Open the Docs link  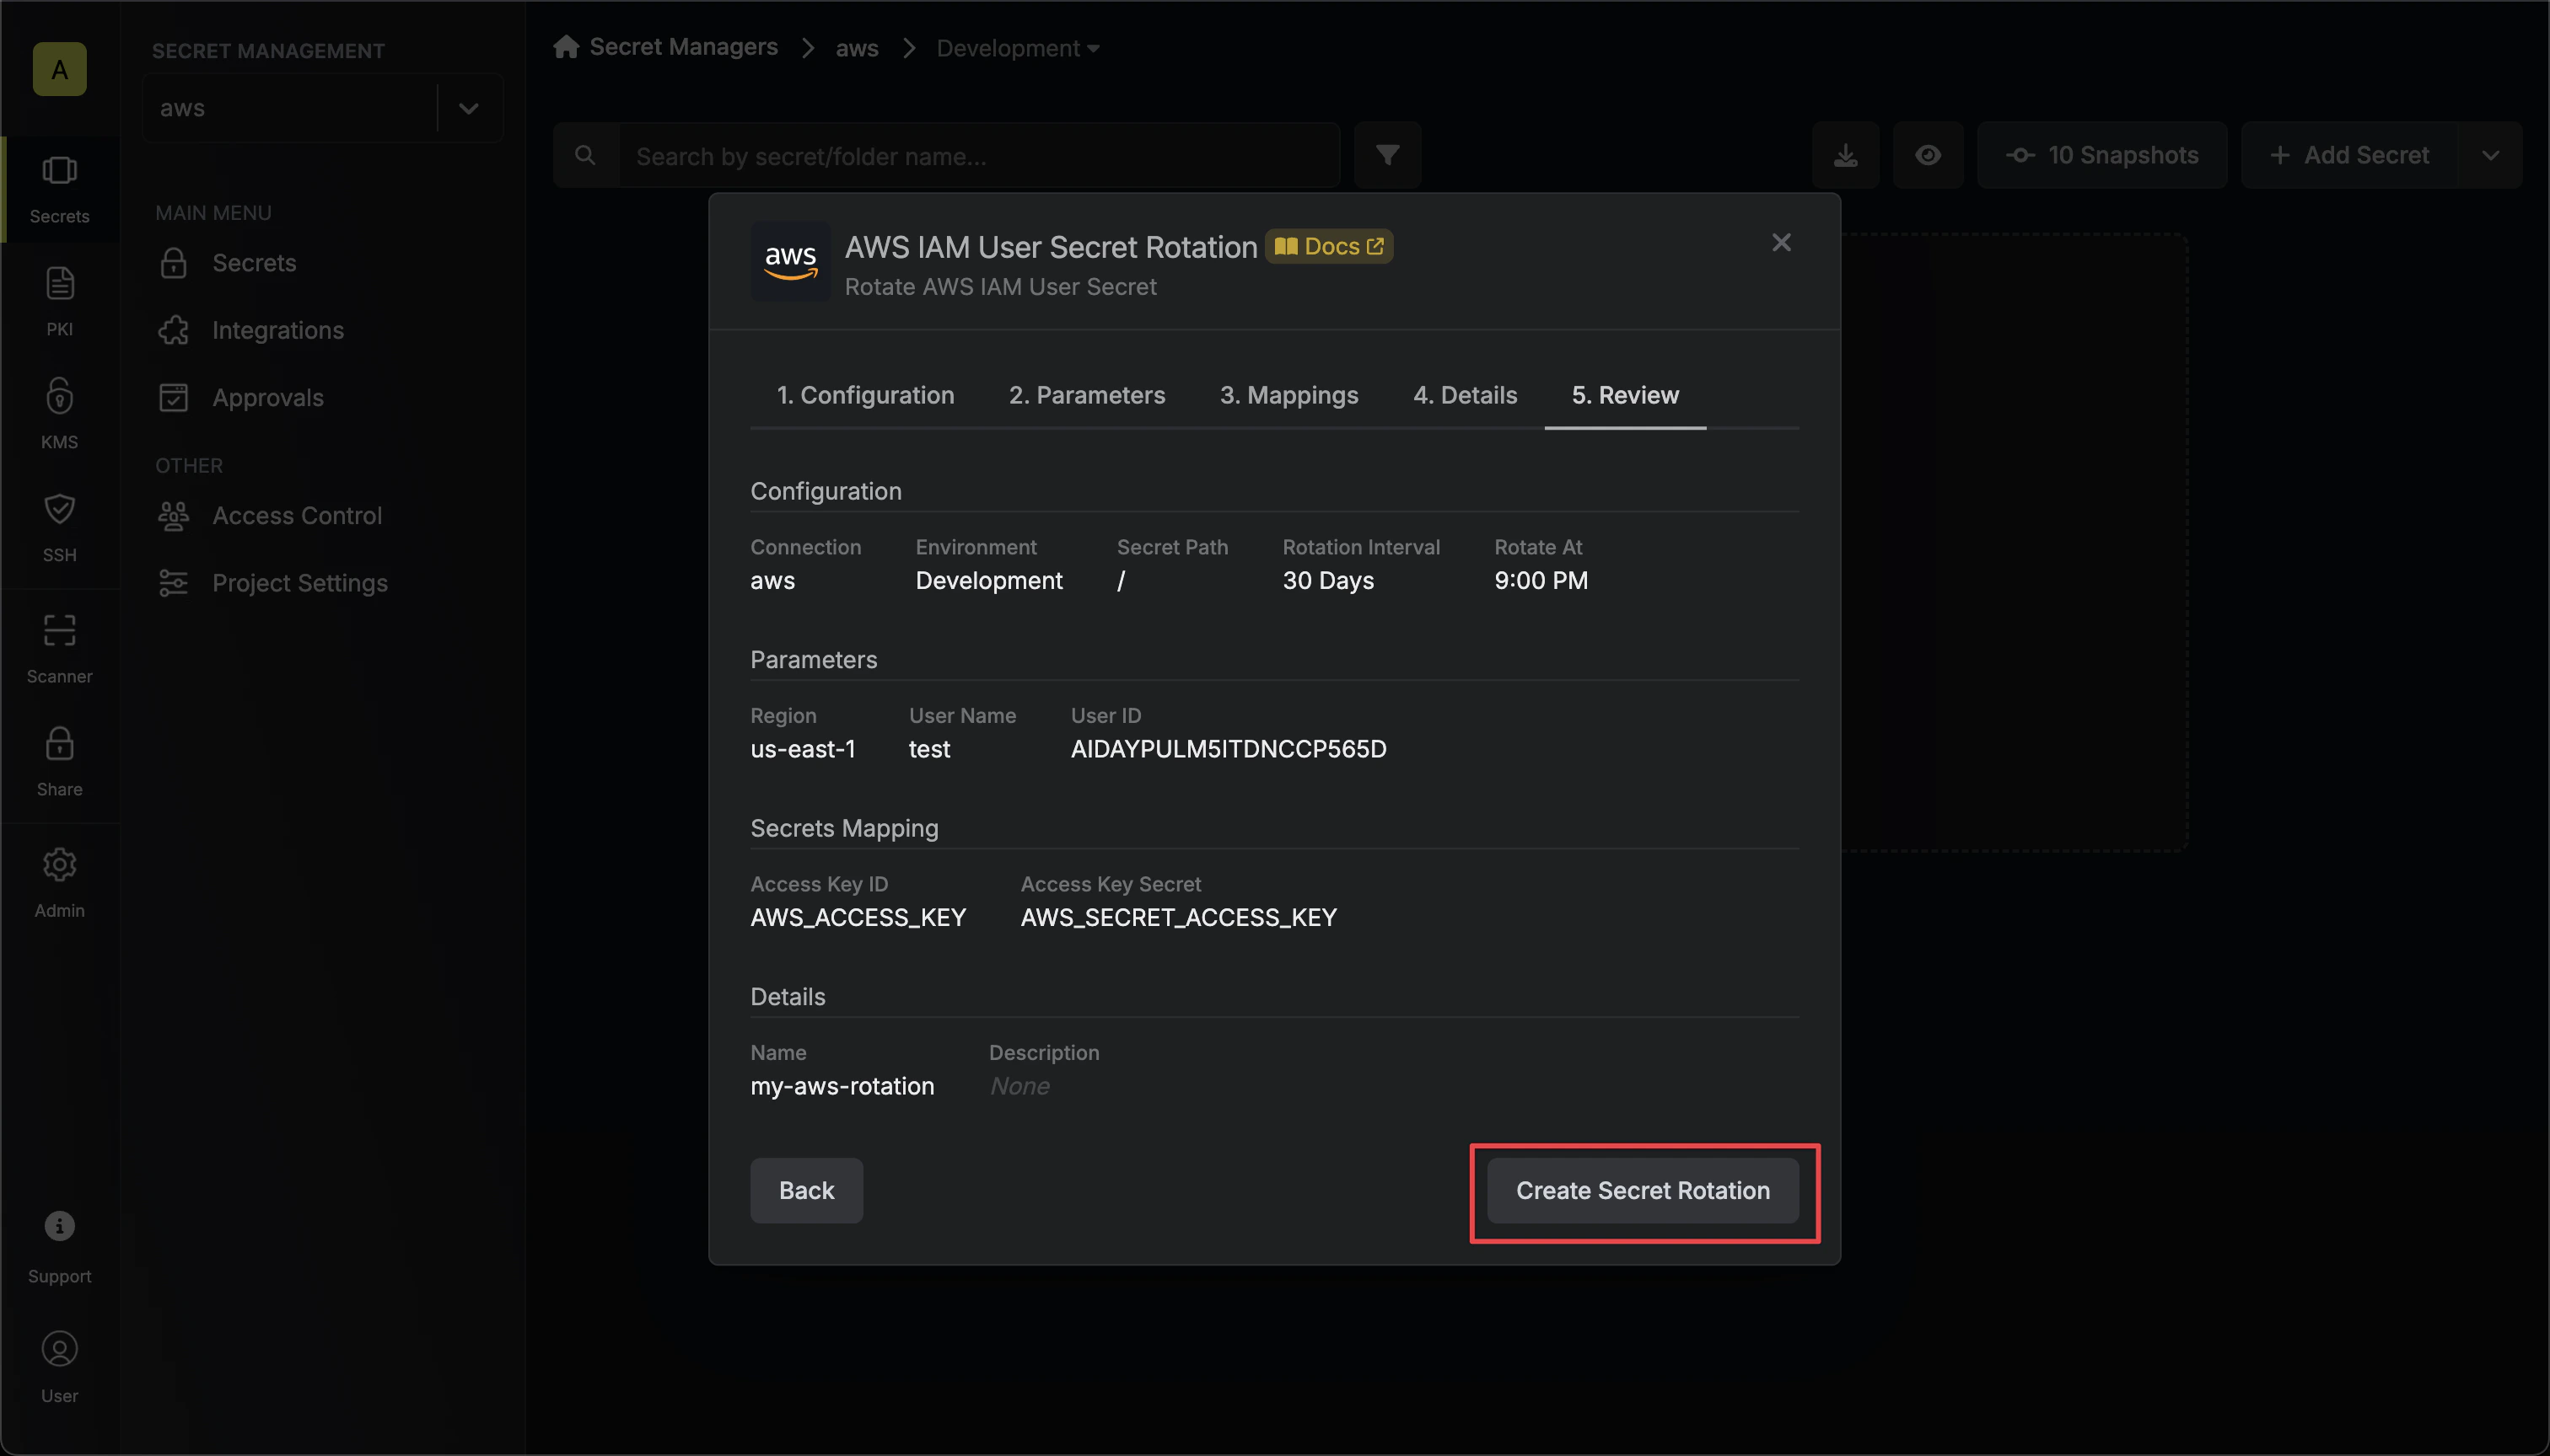point(1329,246)
